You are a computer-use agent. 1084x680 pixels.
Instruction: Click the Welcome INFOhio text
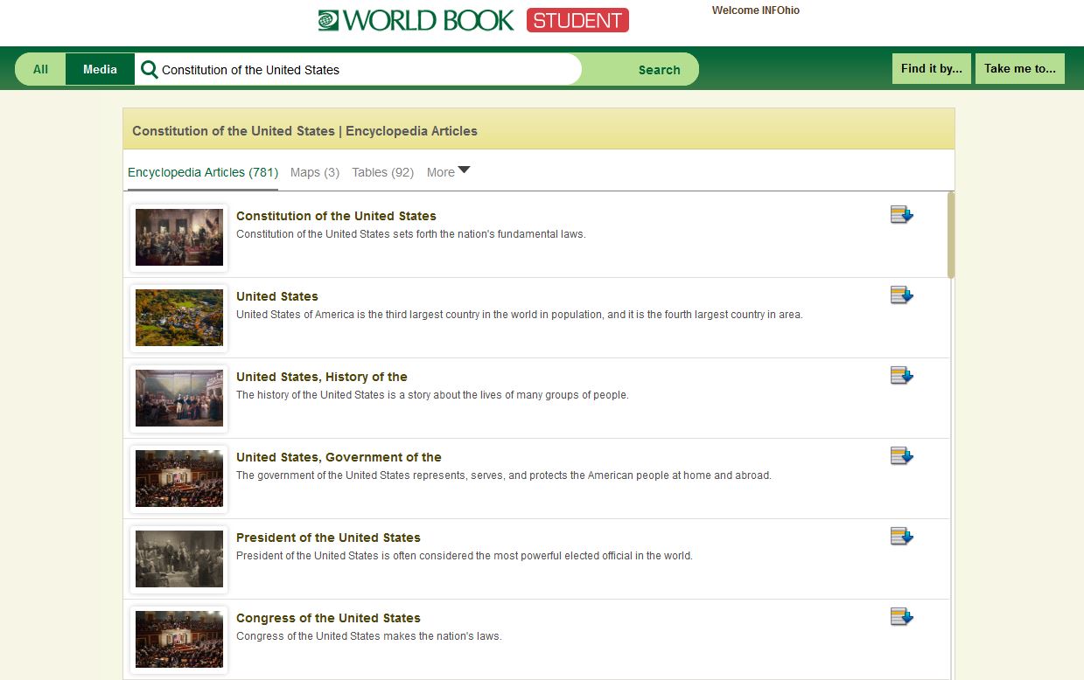(x=756, y=10)
